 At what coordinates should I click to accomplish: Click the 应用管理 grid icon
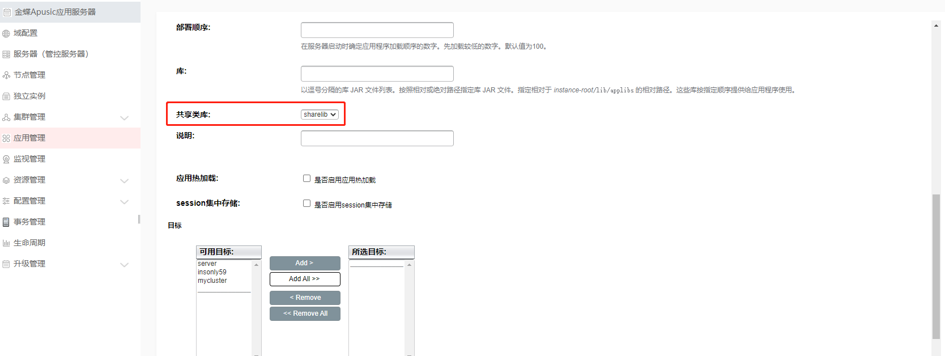click(x=6, y=138)
